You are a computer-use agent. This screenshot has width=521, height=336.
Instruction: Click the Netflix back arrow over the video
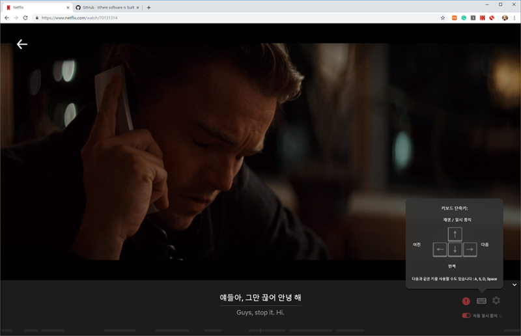tap(22, 44)
